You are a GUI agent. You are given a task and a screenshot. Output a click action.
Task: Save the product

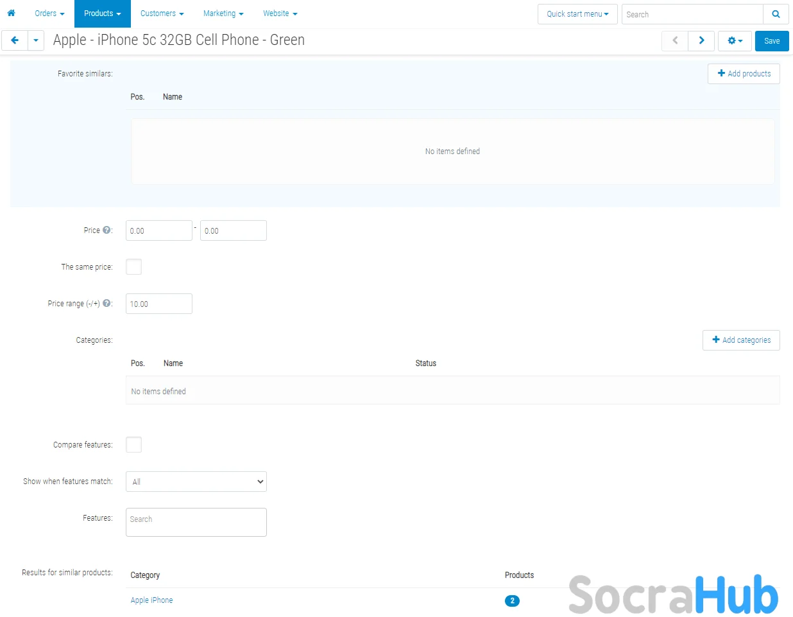coord(772,40)
